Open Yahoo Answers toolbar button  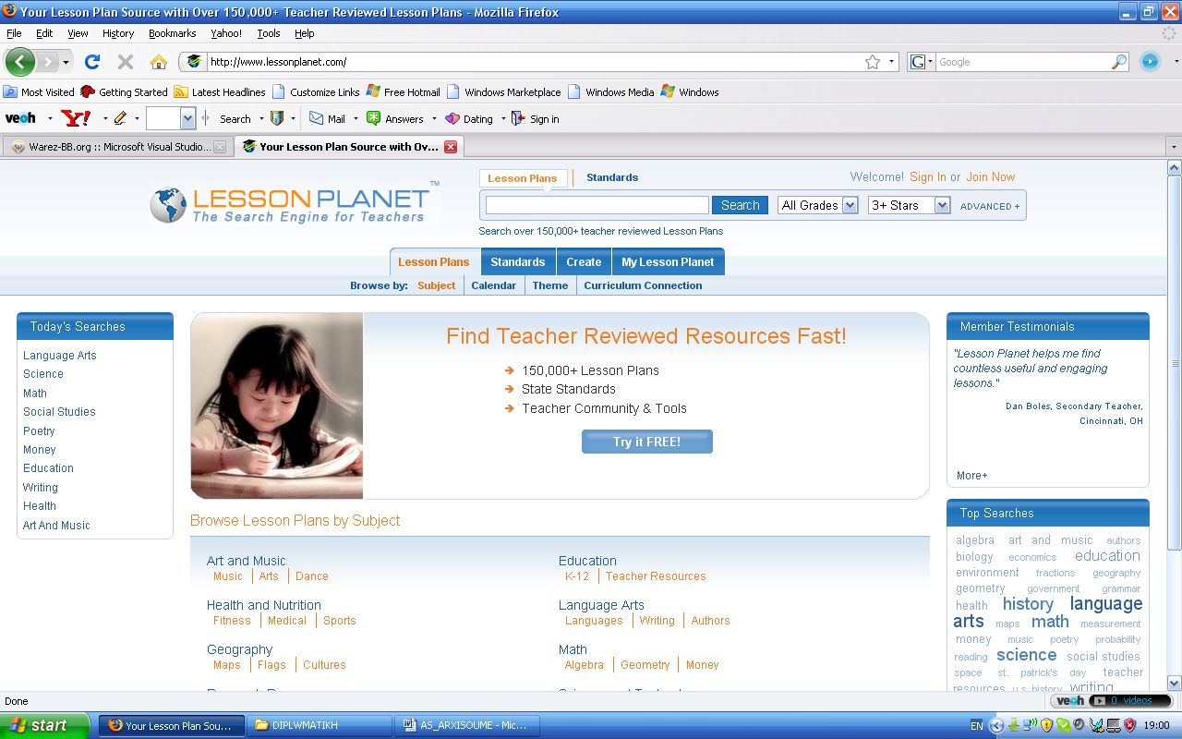[395, 118]
